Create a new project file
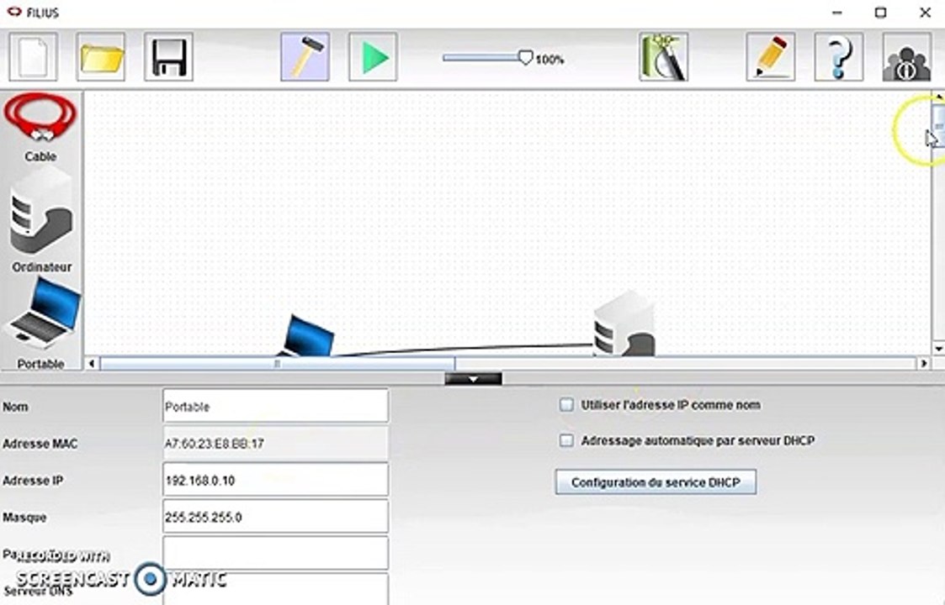The height and width of the screenshot is (605, 945). point(33,57)
